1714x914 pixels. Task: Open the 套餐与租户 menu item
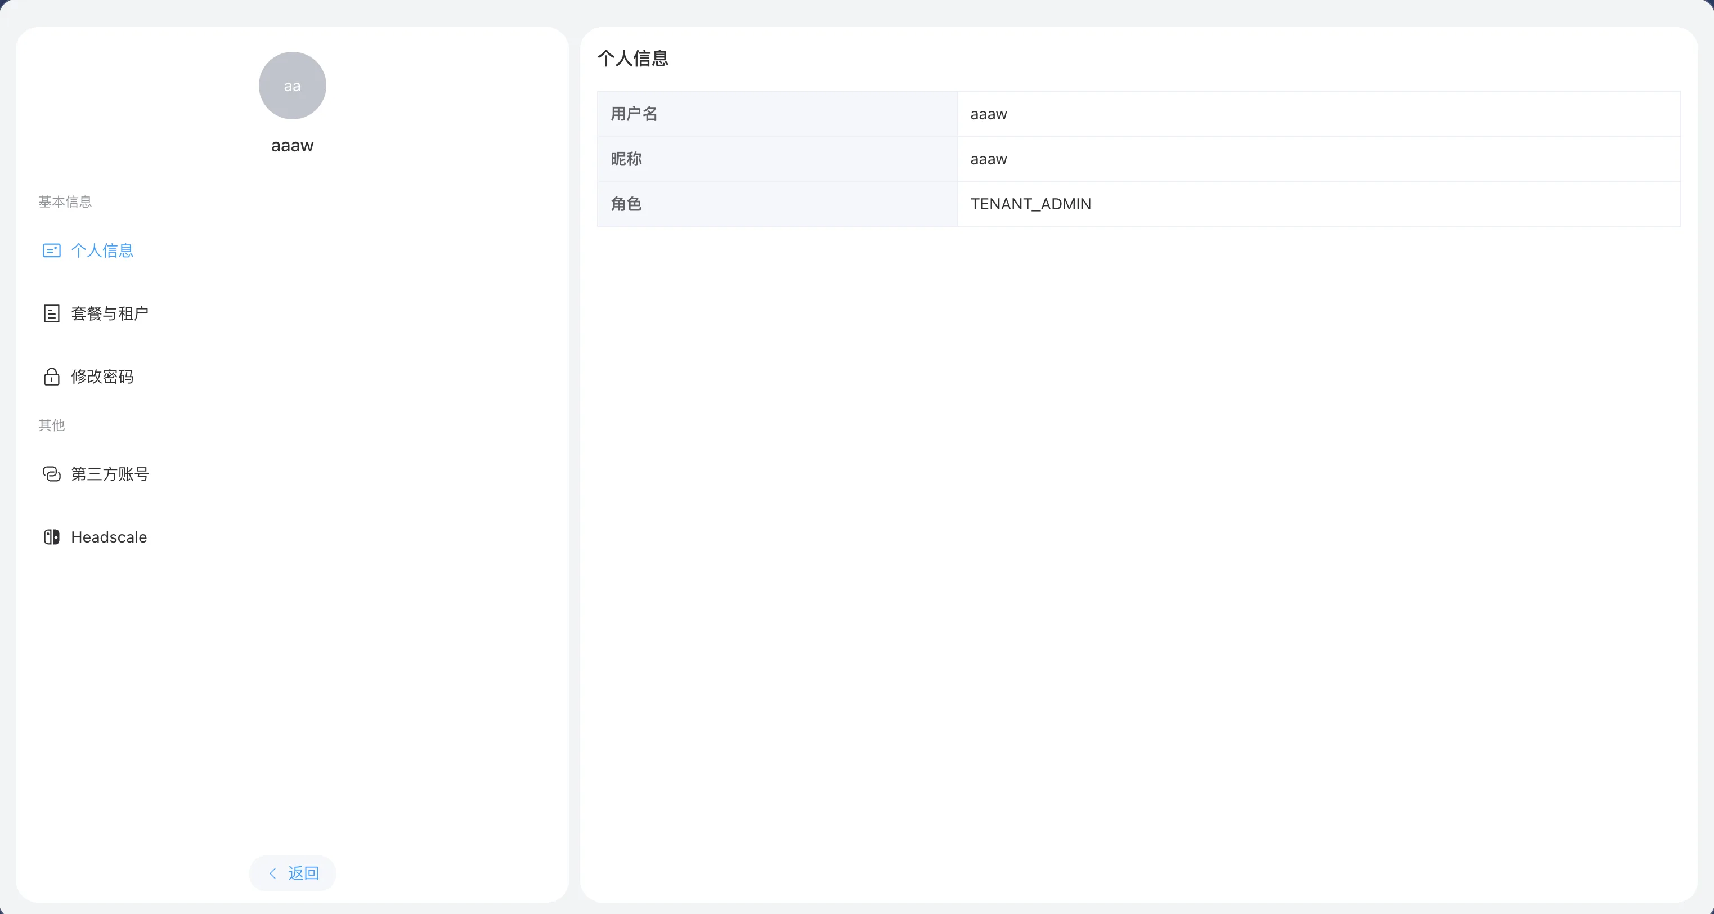pyautogui.click(x=110, y=313)
